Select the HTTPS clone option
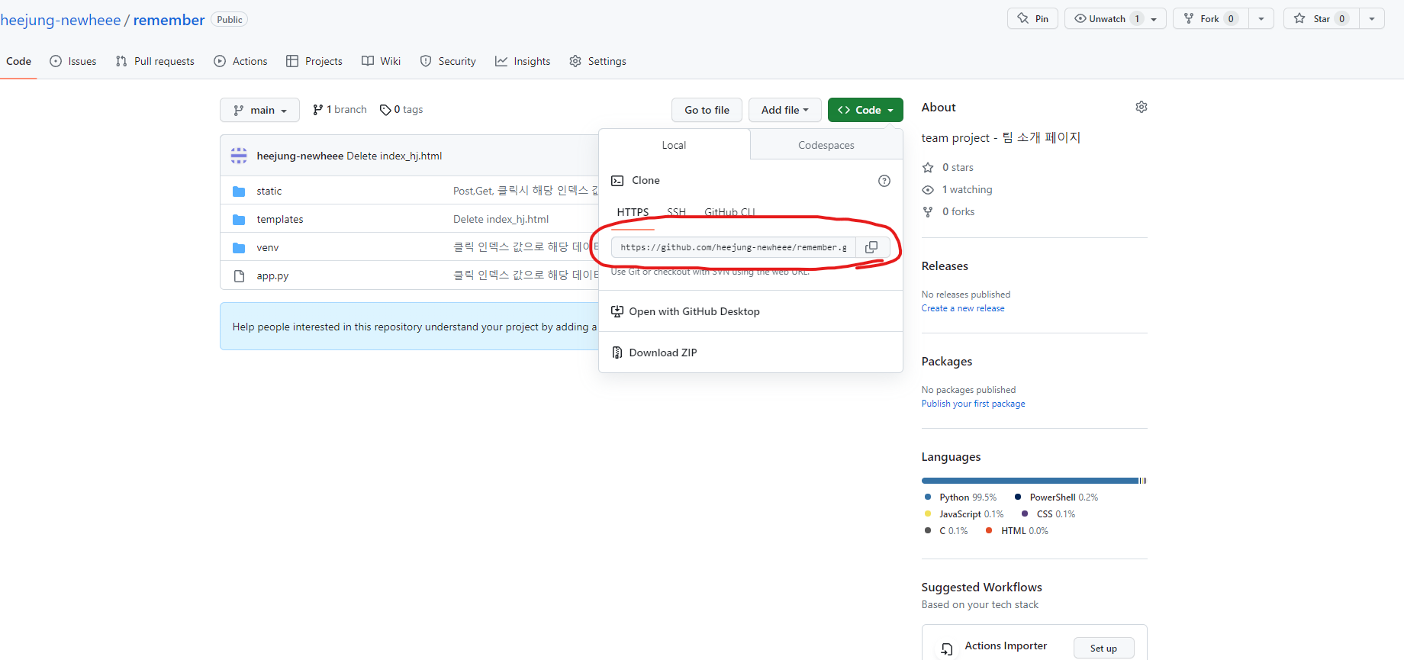This screenshot has height=660, width=1404. (633, 212)
